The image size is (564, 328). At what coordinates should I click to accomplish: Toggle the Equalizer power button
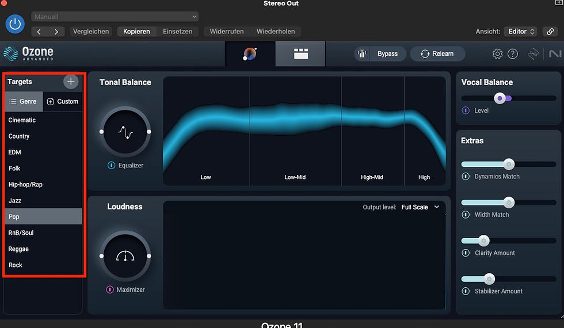pyautogui.click(x=112, y=166)
